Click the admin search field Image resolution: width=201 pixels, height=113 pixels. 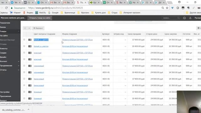[x=171, y=18]
